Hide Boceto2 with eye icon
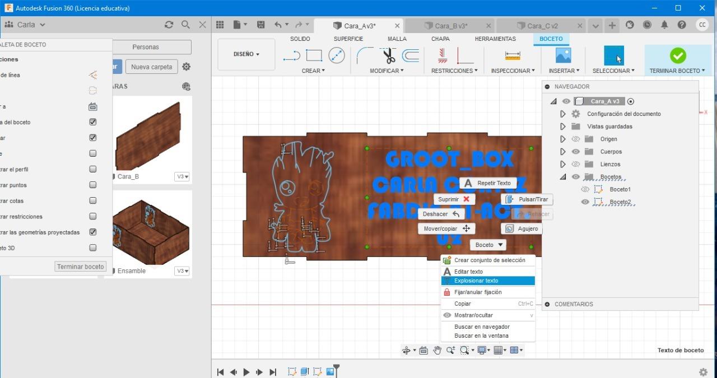Screen dimensions: 717x378 [x=585, y=202]
